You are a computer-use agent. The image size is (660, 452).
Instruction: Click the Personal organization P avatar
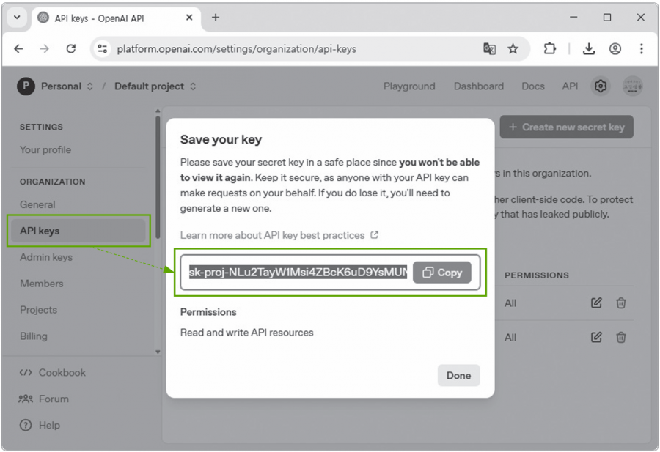(26, 86)
